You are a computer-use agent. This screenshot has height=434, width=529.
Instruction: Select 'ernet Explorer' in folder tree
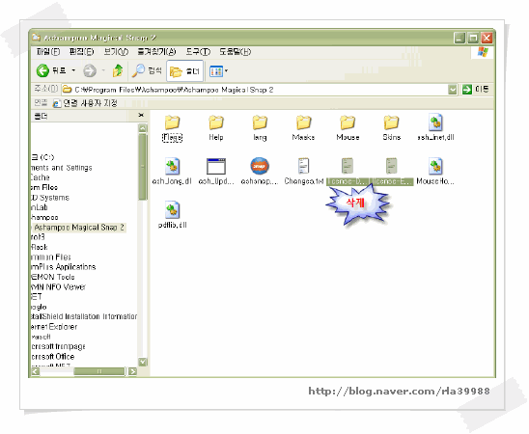pyautogui.click(x=54, y=327)
